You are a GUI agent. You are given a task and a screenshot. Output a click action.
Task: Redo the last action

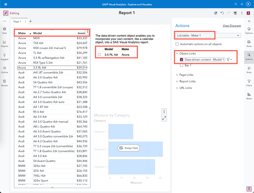point(229,13)
